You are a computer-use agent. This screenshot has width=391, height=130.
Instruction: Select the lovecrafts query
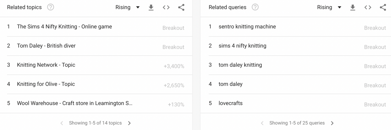231,104
